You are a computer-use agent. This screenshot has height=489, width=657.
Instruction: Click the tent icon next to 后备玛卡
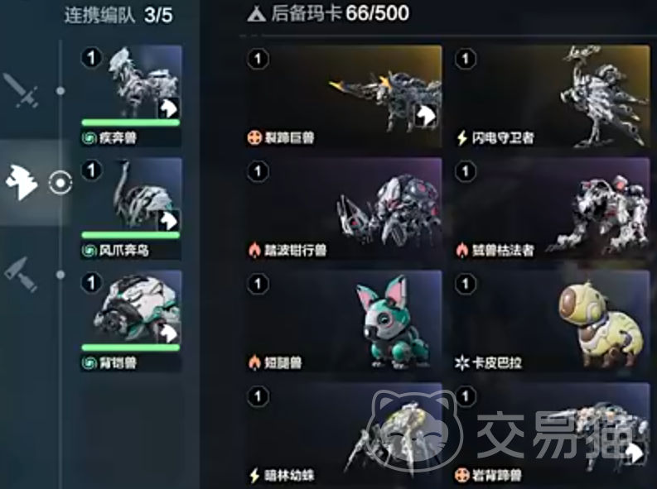256,14
